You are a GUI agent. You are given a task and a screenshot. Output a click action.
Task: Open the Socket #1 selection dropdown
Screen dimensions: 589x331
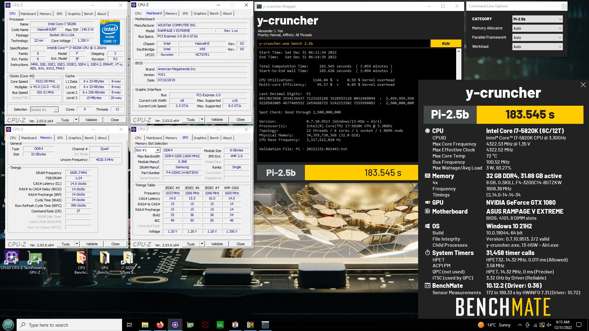(44, 109)
